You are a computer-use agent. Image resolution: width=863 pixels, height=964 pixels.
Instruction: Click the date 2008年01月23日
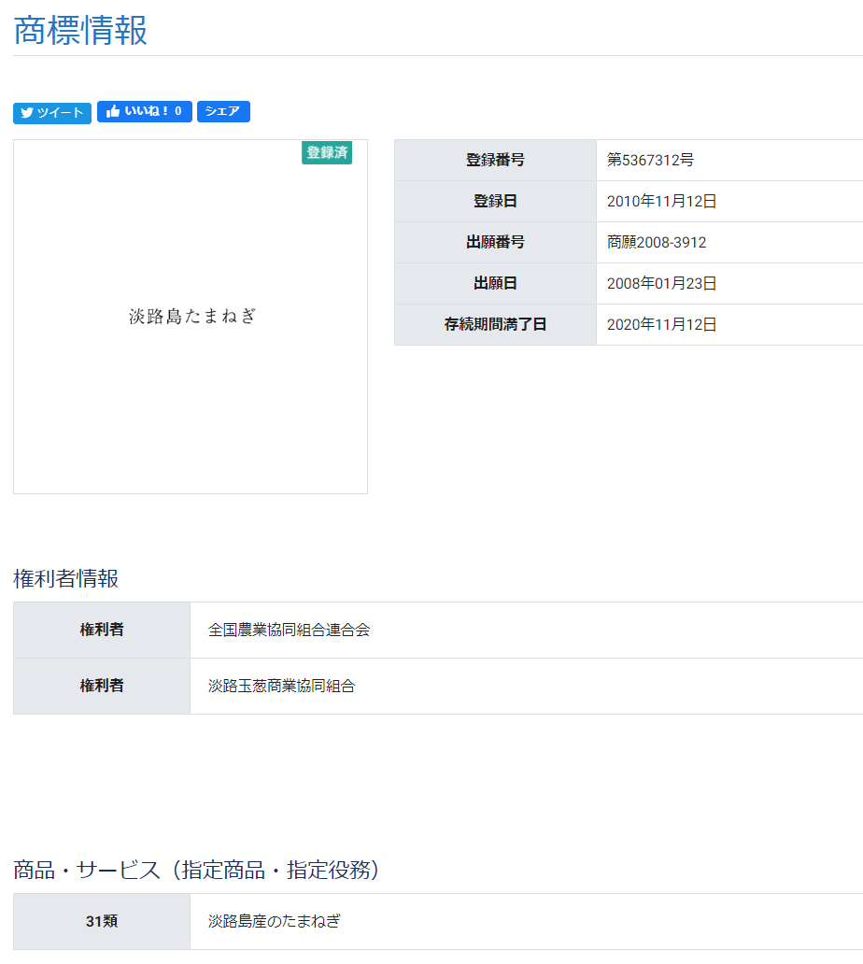tap(661, 284)
